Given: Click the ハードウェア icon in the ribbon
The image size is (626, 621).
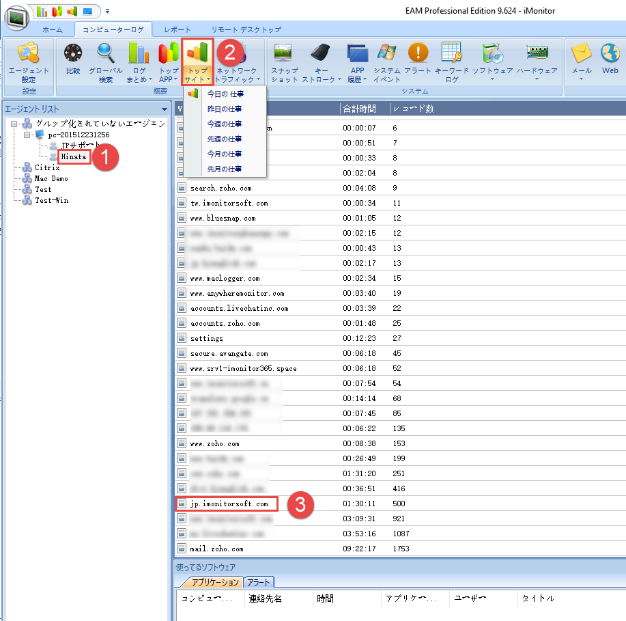Looking at the screenshot, I should click(x=537, y=61).
